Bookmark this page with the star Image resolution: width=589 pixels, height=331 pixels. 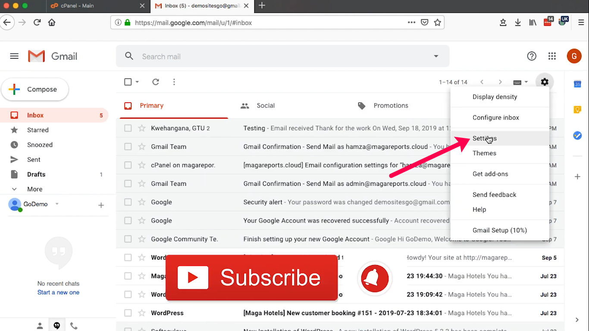pos(437,22)
